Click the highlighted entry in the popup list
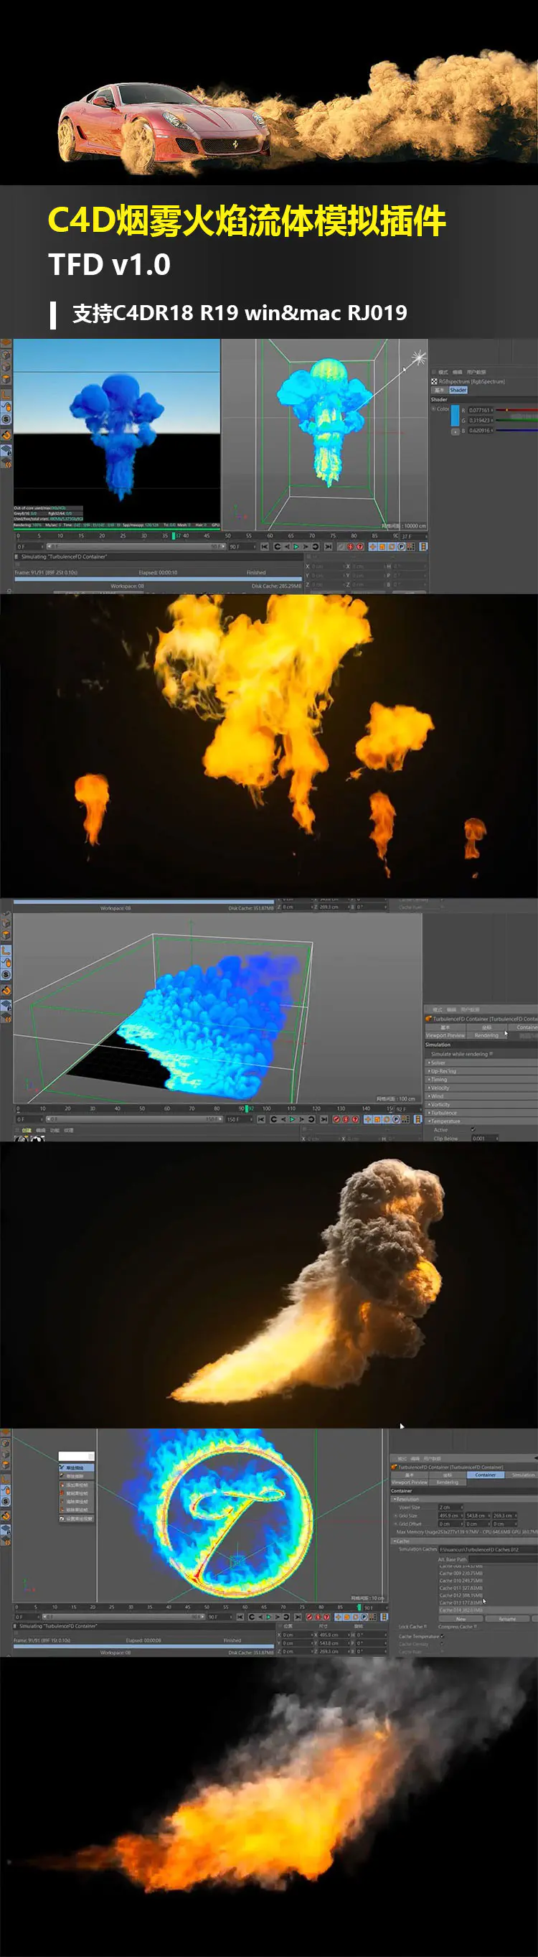Viewport: 538px width, 1957px height. click(x=77, y=1467)
